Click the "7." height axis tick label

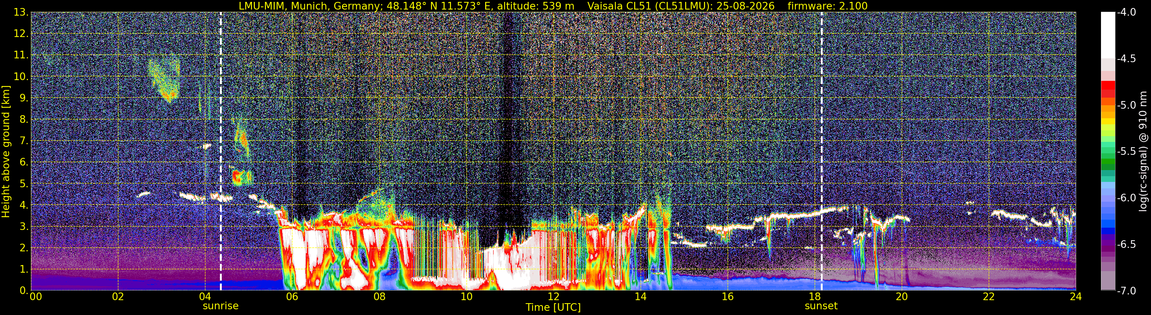tap(24, 141)
